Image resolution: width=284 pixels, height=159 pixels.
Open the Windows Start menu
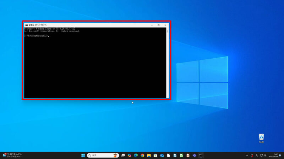coord(83,155)
